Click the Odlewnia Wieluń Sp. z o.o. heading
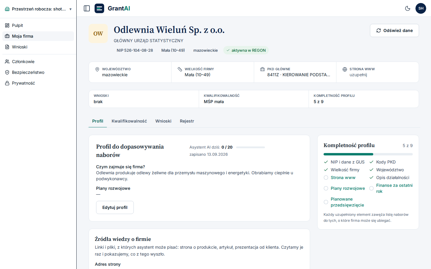 click(169, 30)
